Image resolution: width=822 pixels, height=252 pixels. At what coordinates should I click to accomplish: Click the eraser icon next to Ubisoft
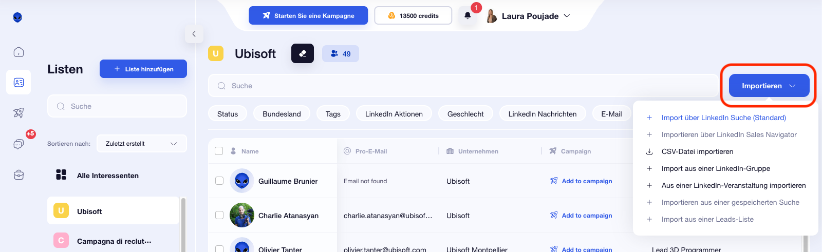coord(303,53)
